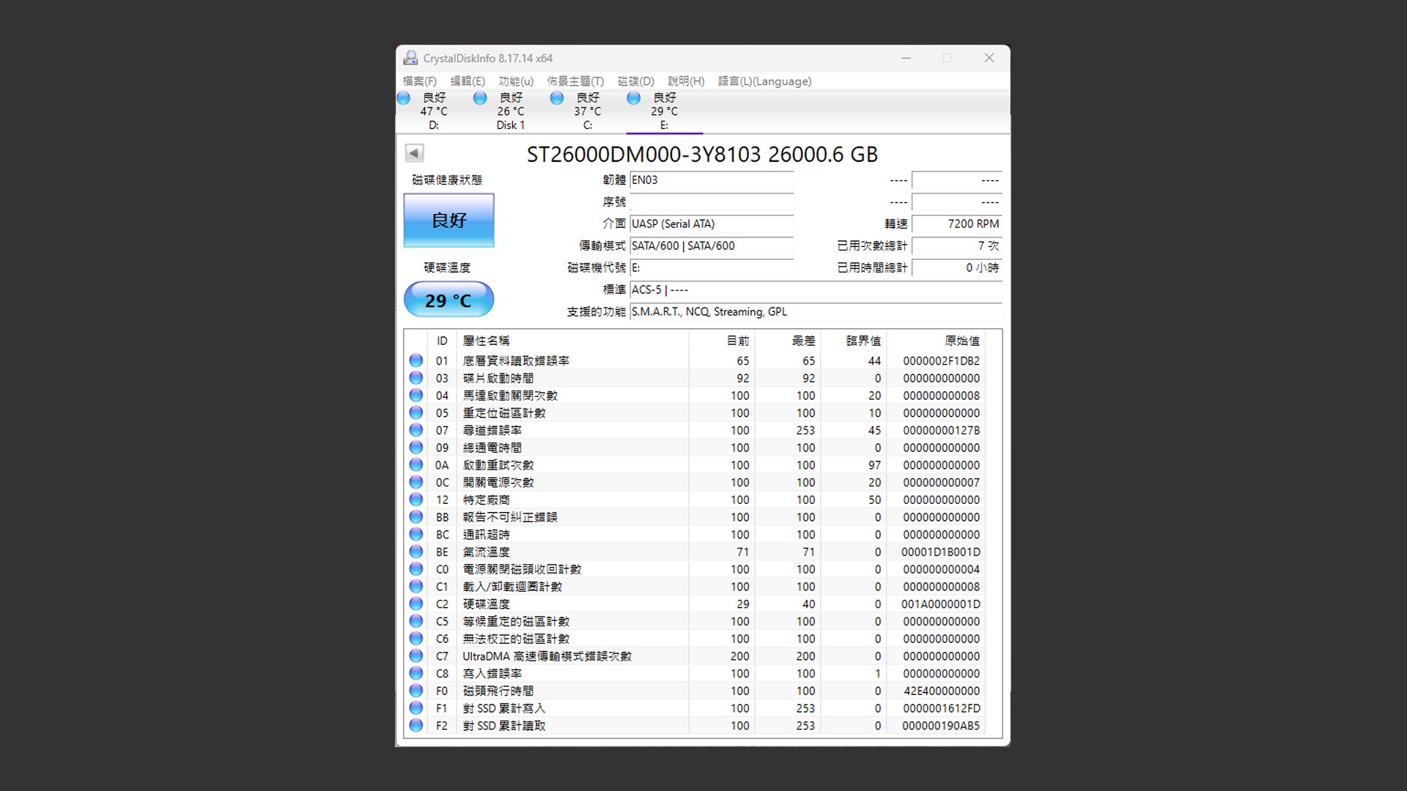Select the C5 等候重定的磁區計數 row

516,621
